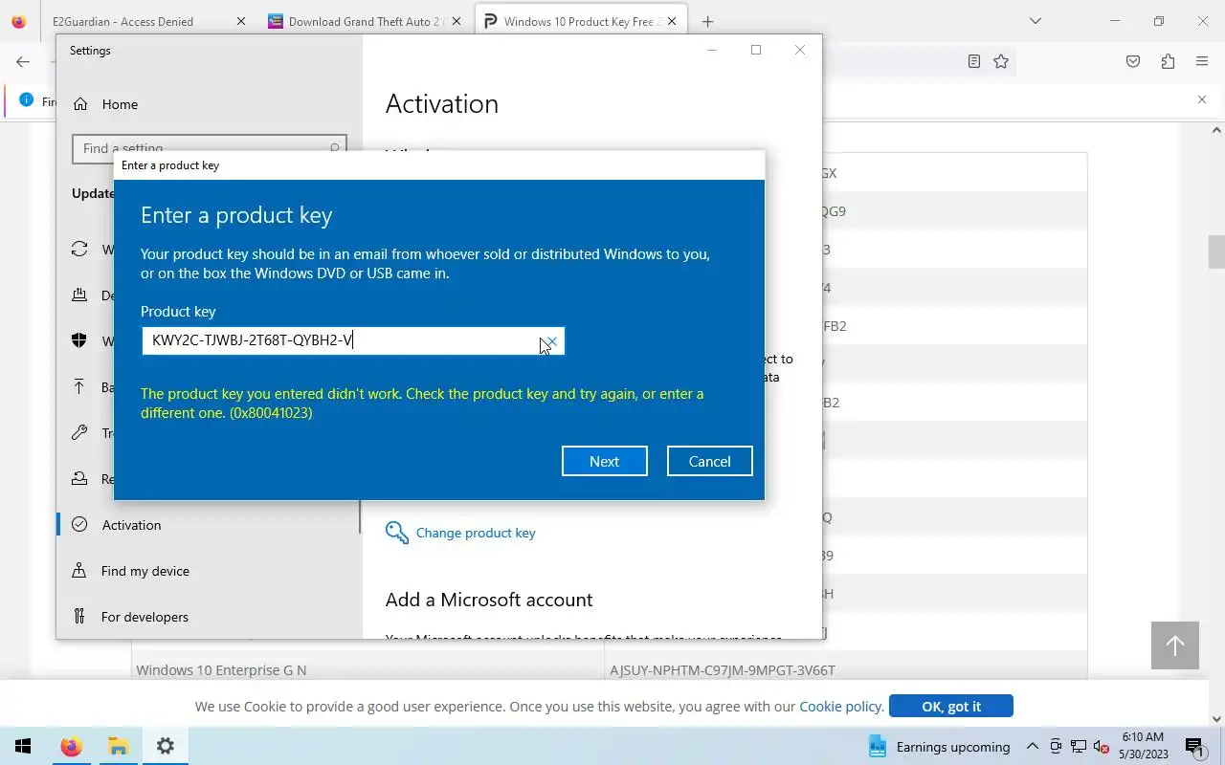Click Settings gear in taskbar

coord(165,746)
